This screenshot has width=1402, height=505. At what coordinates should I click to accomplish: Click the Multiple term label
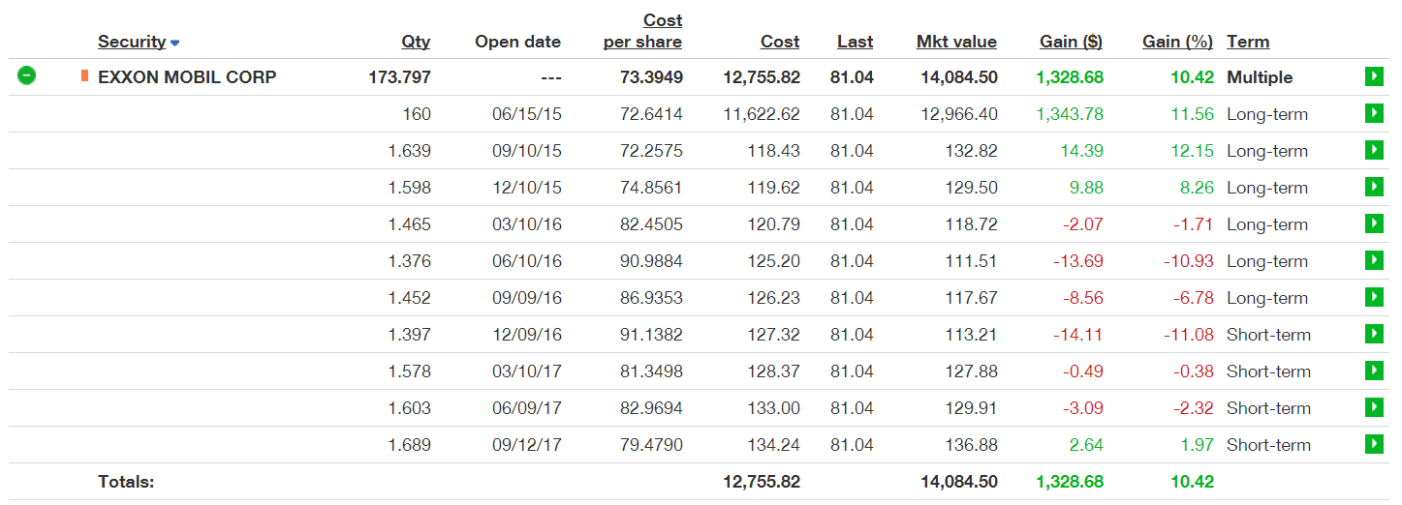pyautogui.click(x=1260, y=76)
